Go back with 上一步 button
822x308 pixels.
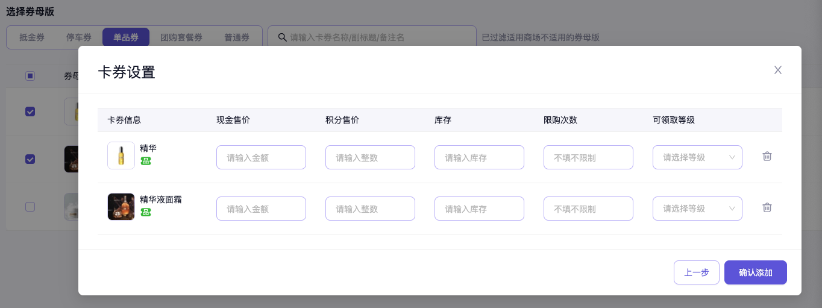pyautogui.click(x=696, y=272)
